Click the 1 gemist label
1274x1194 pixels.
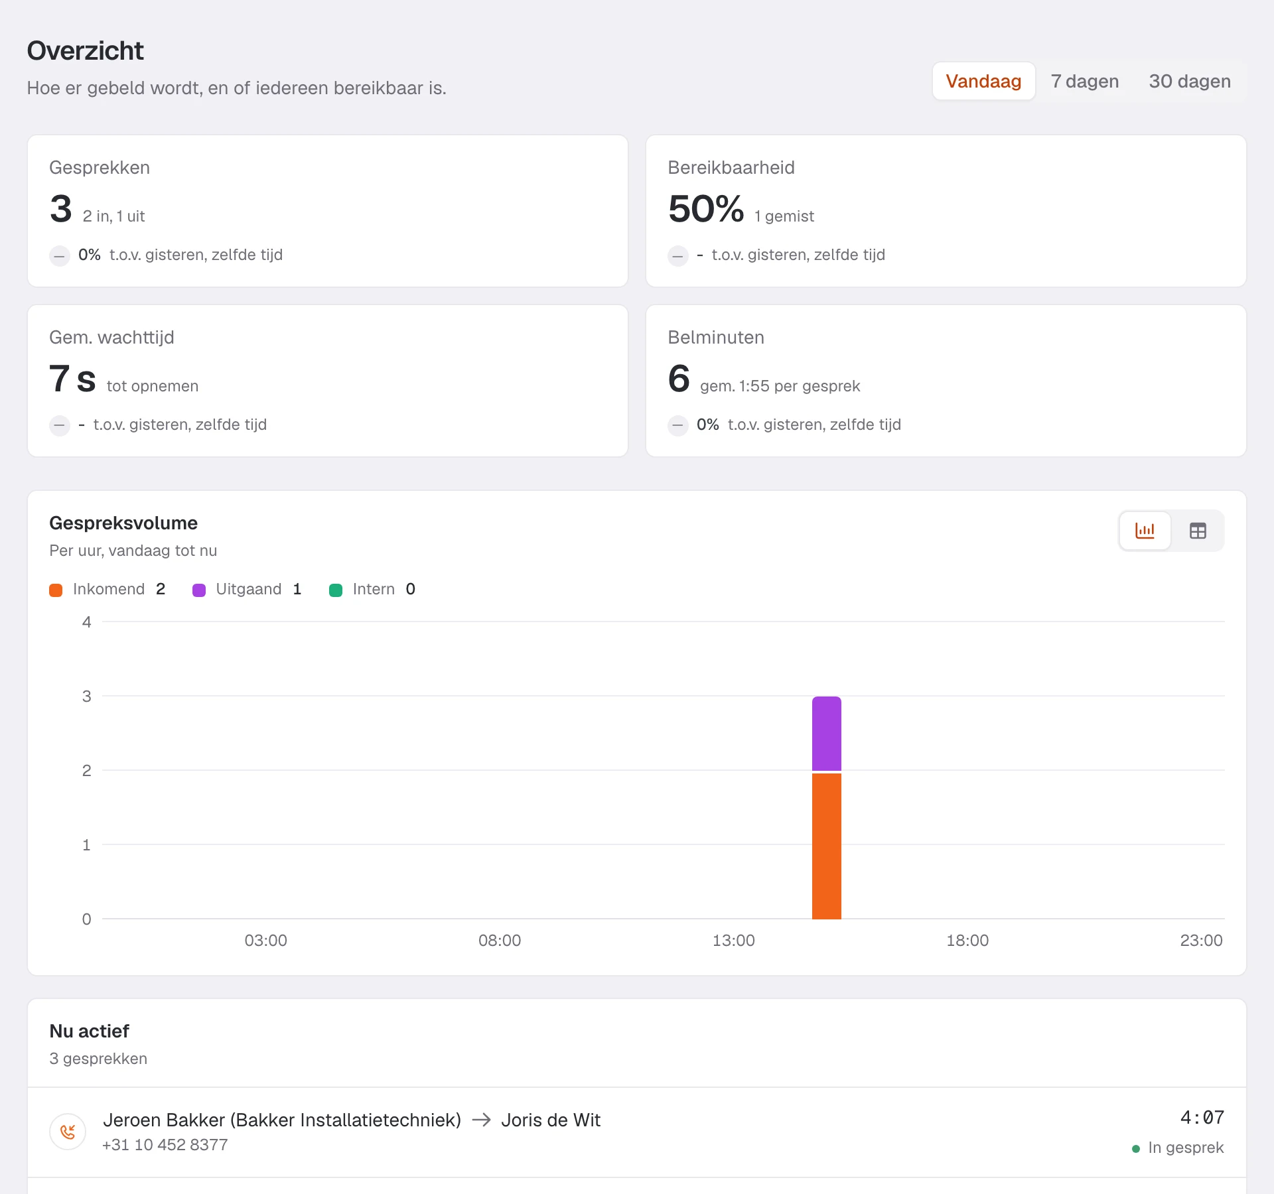click(784, 216)
